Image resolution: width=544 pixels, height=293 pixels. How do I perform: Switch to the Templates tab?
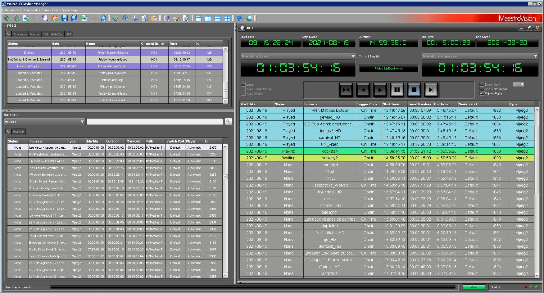20,34
